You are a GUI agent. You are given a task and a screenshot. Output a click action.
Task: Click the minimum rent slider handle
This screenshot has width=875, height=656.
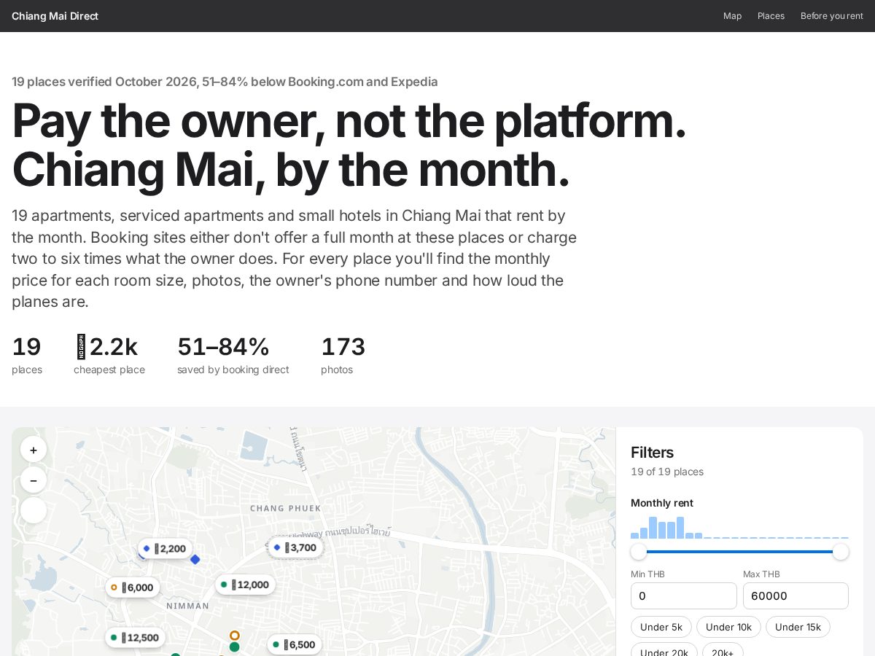coord(639,552)
